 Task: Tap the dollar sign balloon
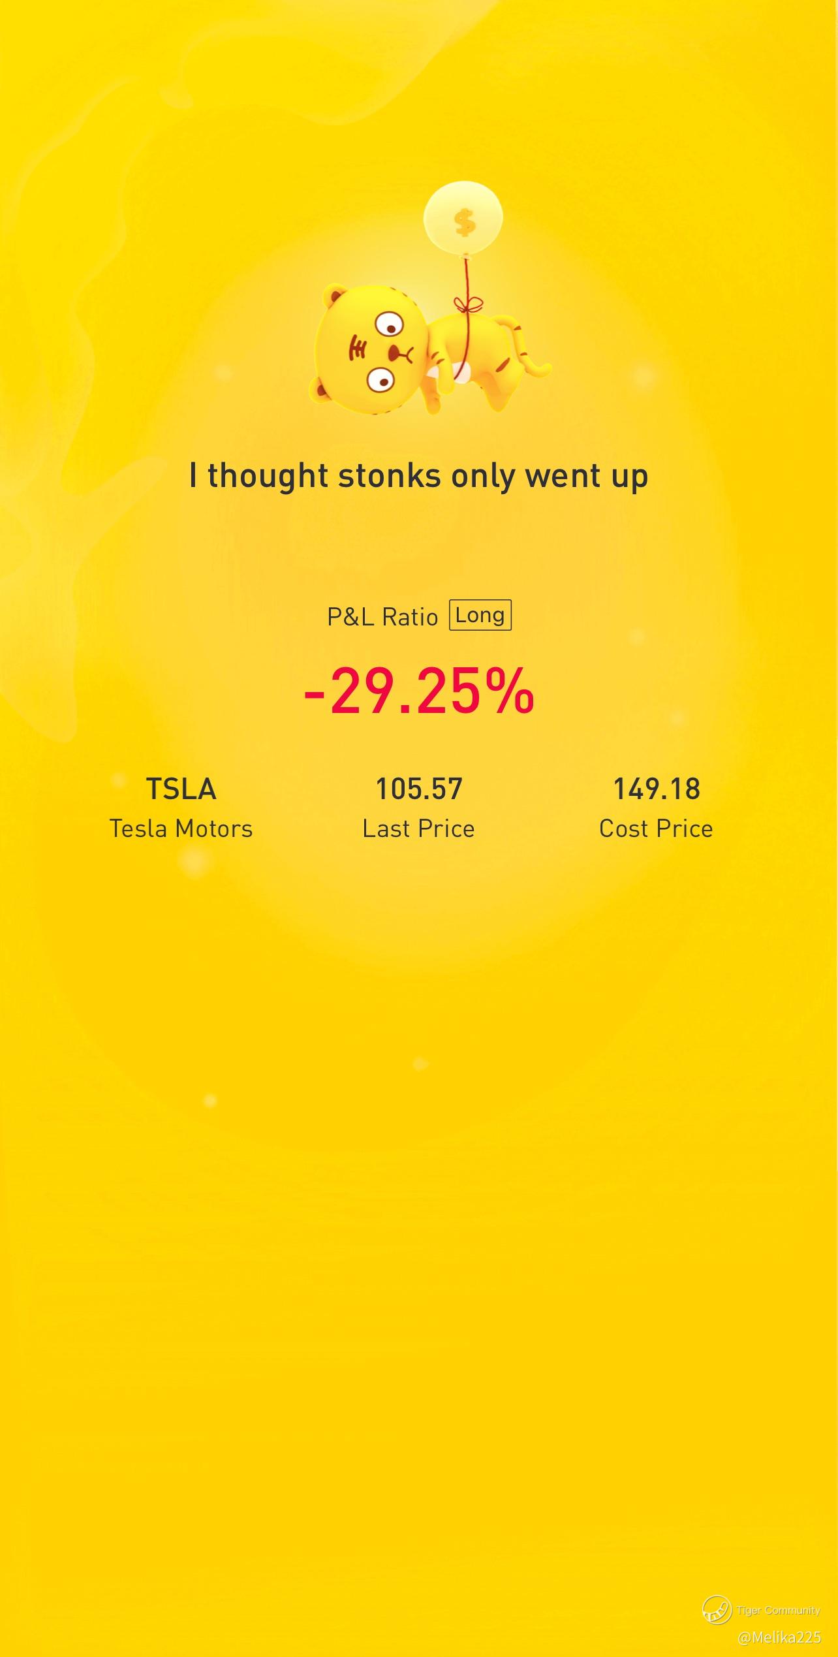pos(463,221)
